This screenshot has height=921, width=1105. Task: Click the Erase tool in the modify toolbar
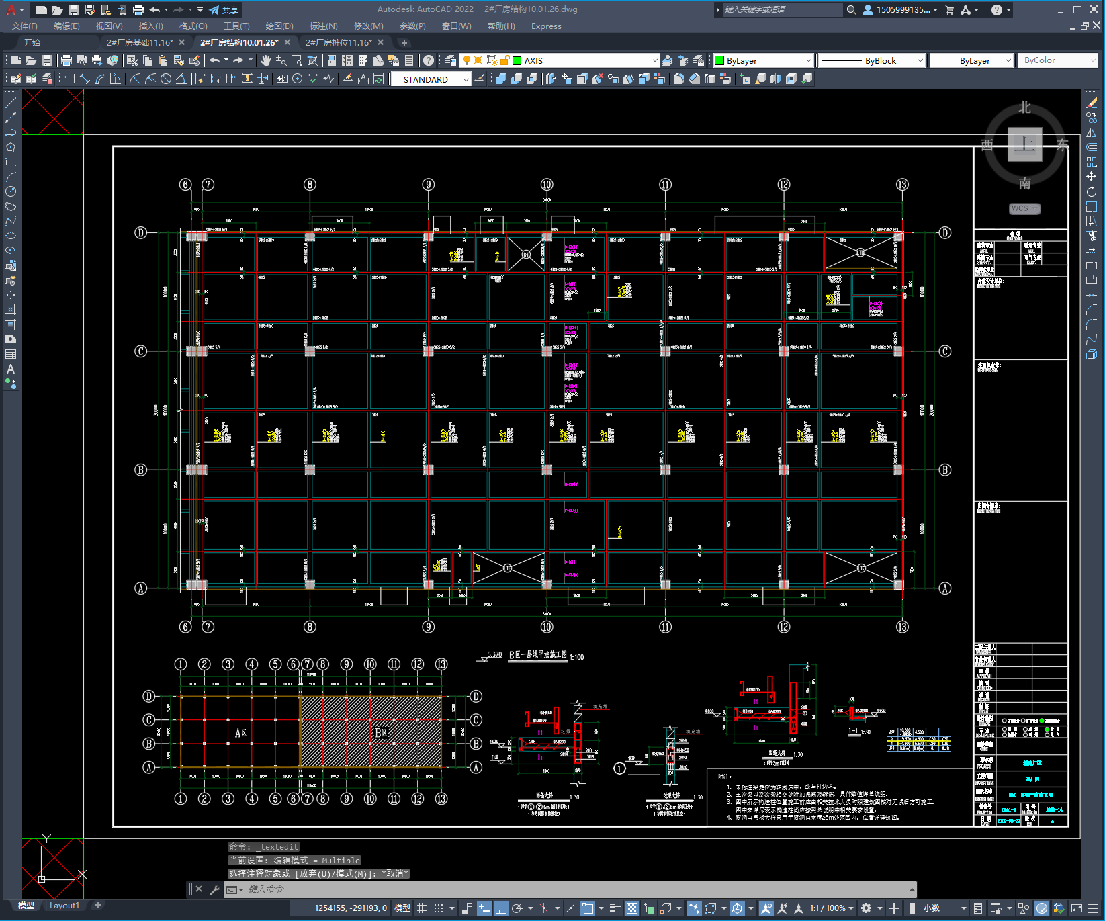(1092, 103)
